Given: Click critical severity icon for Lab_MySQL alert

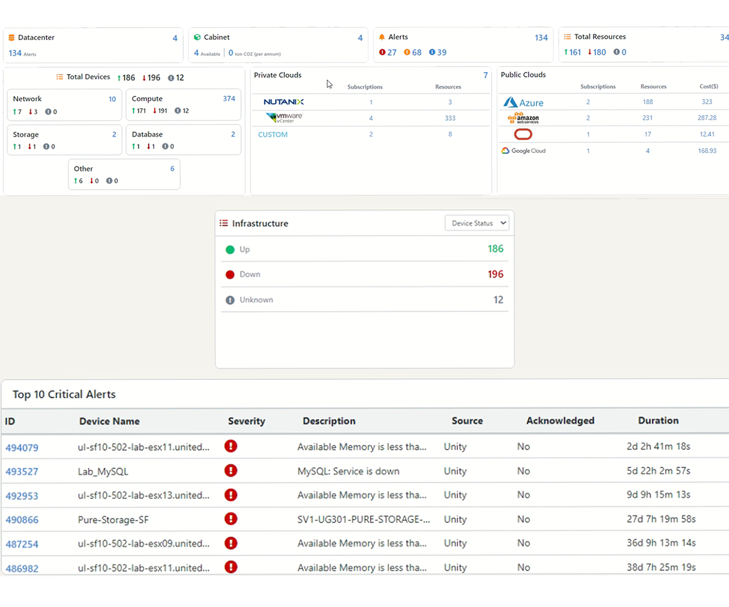Looking at the screenshot, I should (x=231, y=470).
